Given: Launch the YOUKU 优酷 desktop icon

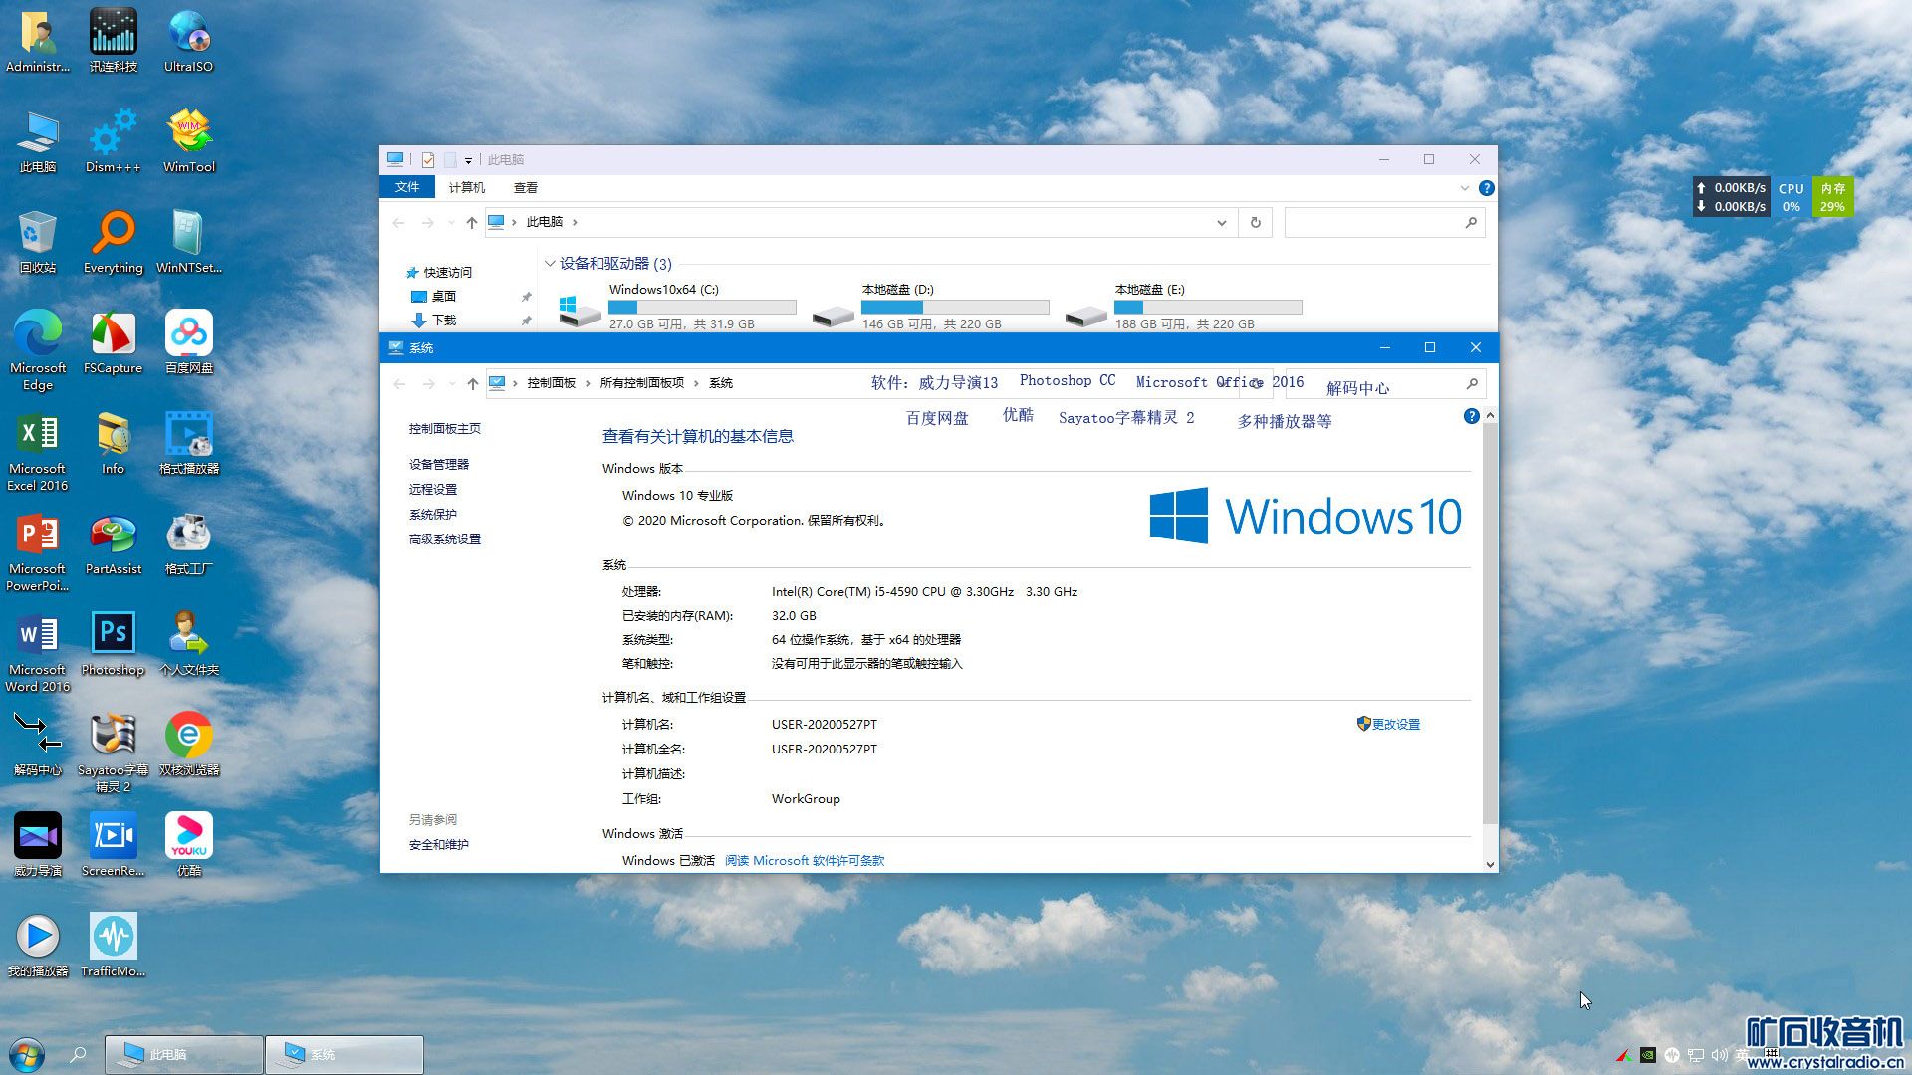Looking at the screenshot, I should pos(188,838).
